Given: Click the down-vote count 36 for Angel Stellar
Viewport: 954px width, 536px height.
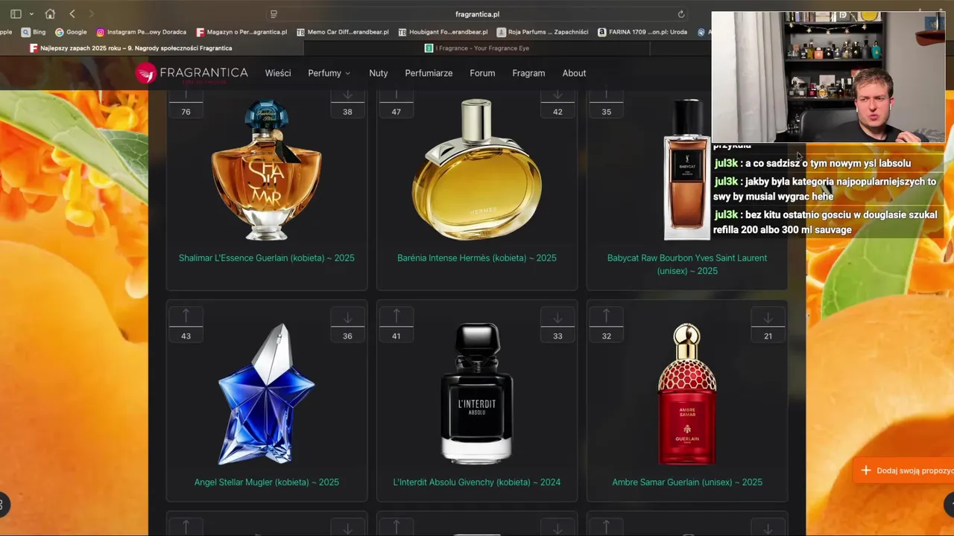Looking at the screenshot, I should [347, 336].
